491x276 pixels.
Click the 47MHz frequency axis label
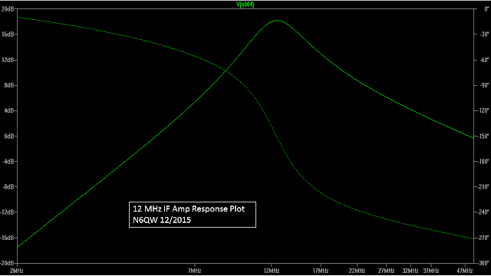[x=465, y=271]
